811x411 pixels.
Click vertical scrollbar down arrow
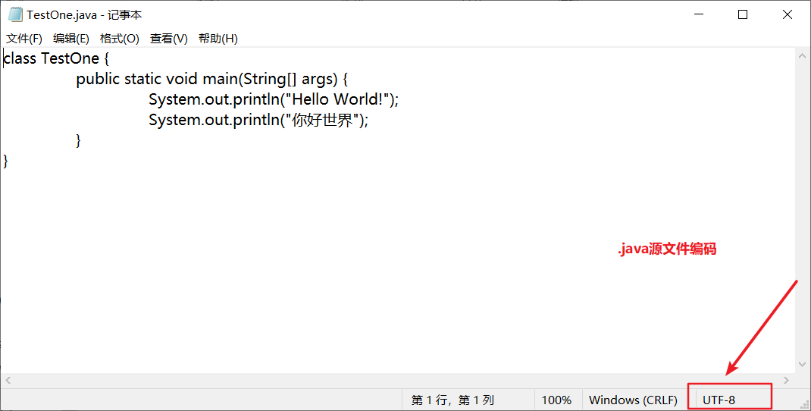tap(802, 365)
